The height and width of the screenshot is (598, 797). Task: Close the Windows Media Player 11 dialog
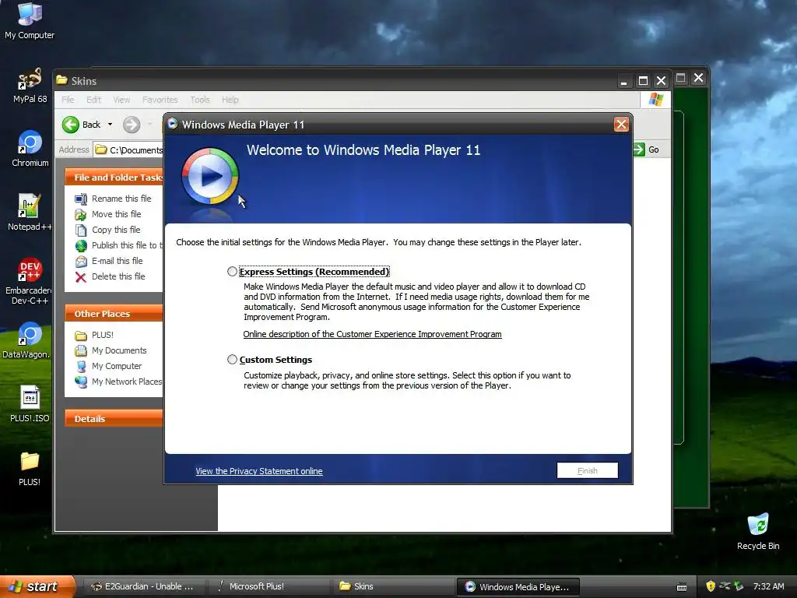[621, 125]
